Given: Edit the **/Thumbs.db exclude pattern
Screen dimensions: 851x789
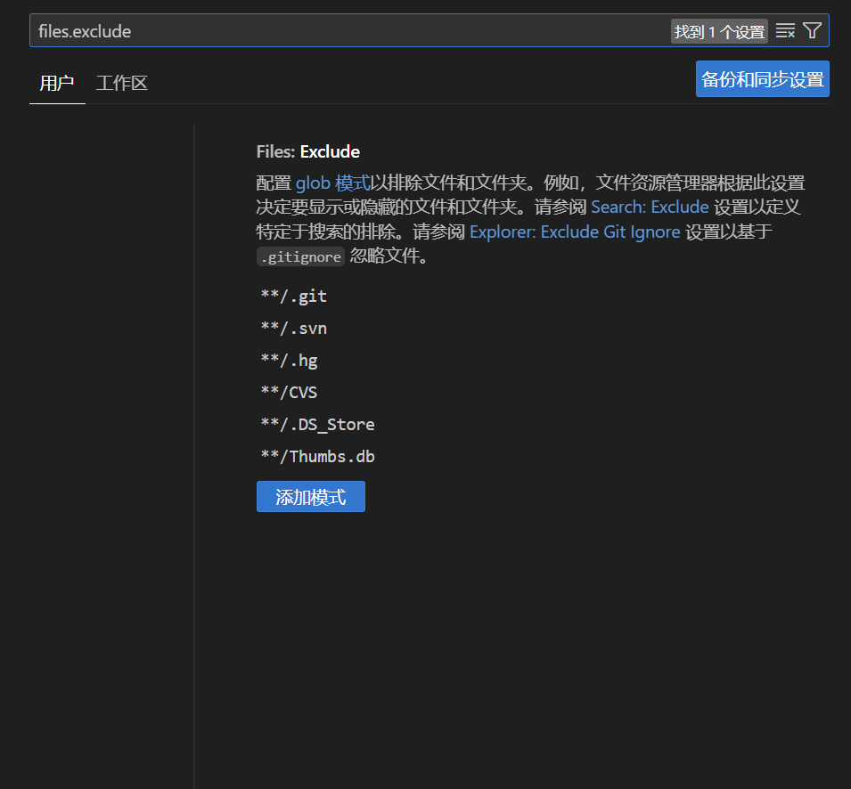Looking at the screenshot, I should [x=315, y=456].
